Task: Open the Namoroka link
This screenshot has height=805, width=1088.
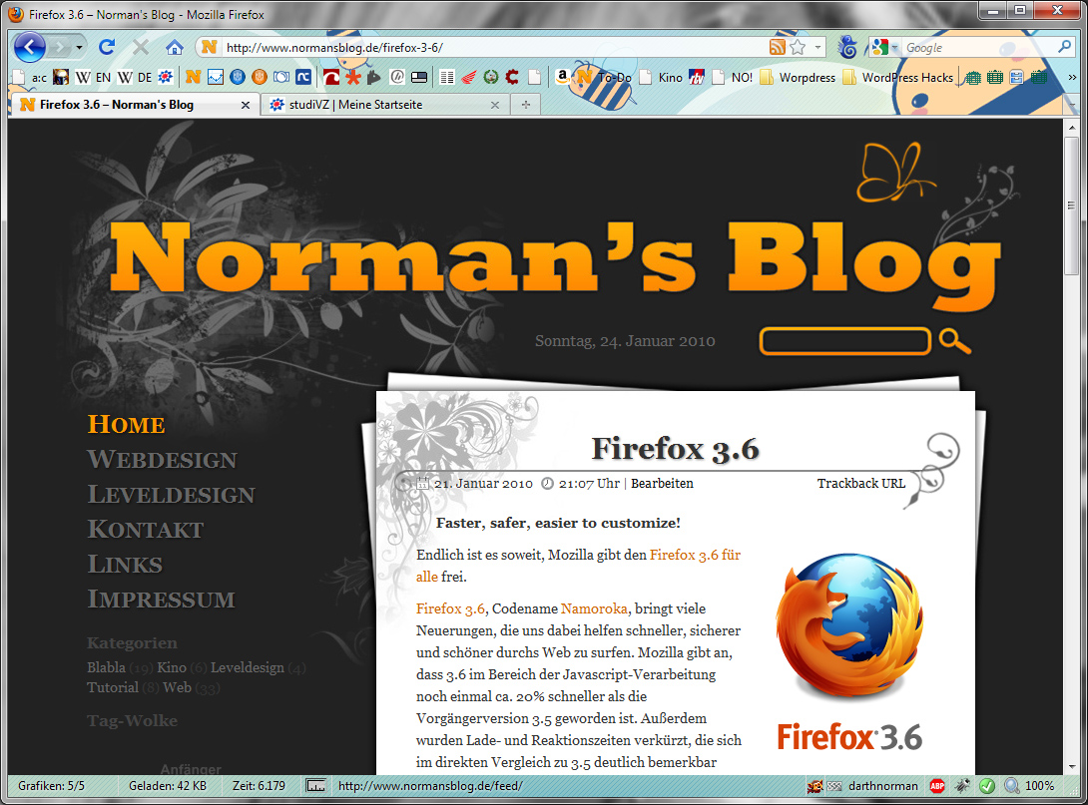Action: click(x=594, y=608)
